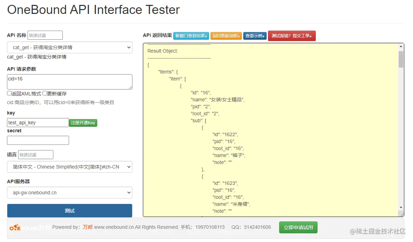413x242 pixels.
Task: Click the 新窗口查看结果 button
Action: click(x=191, y=36)
